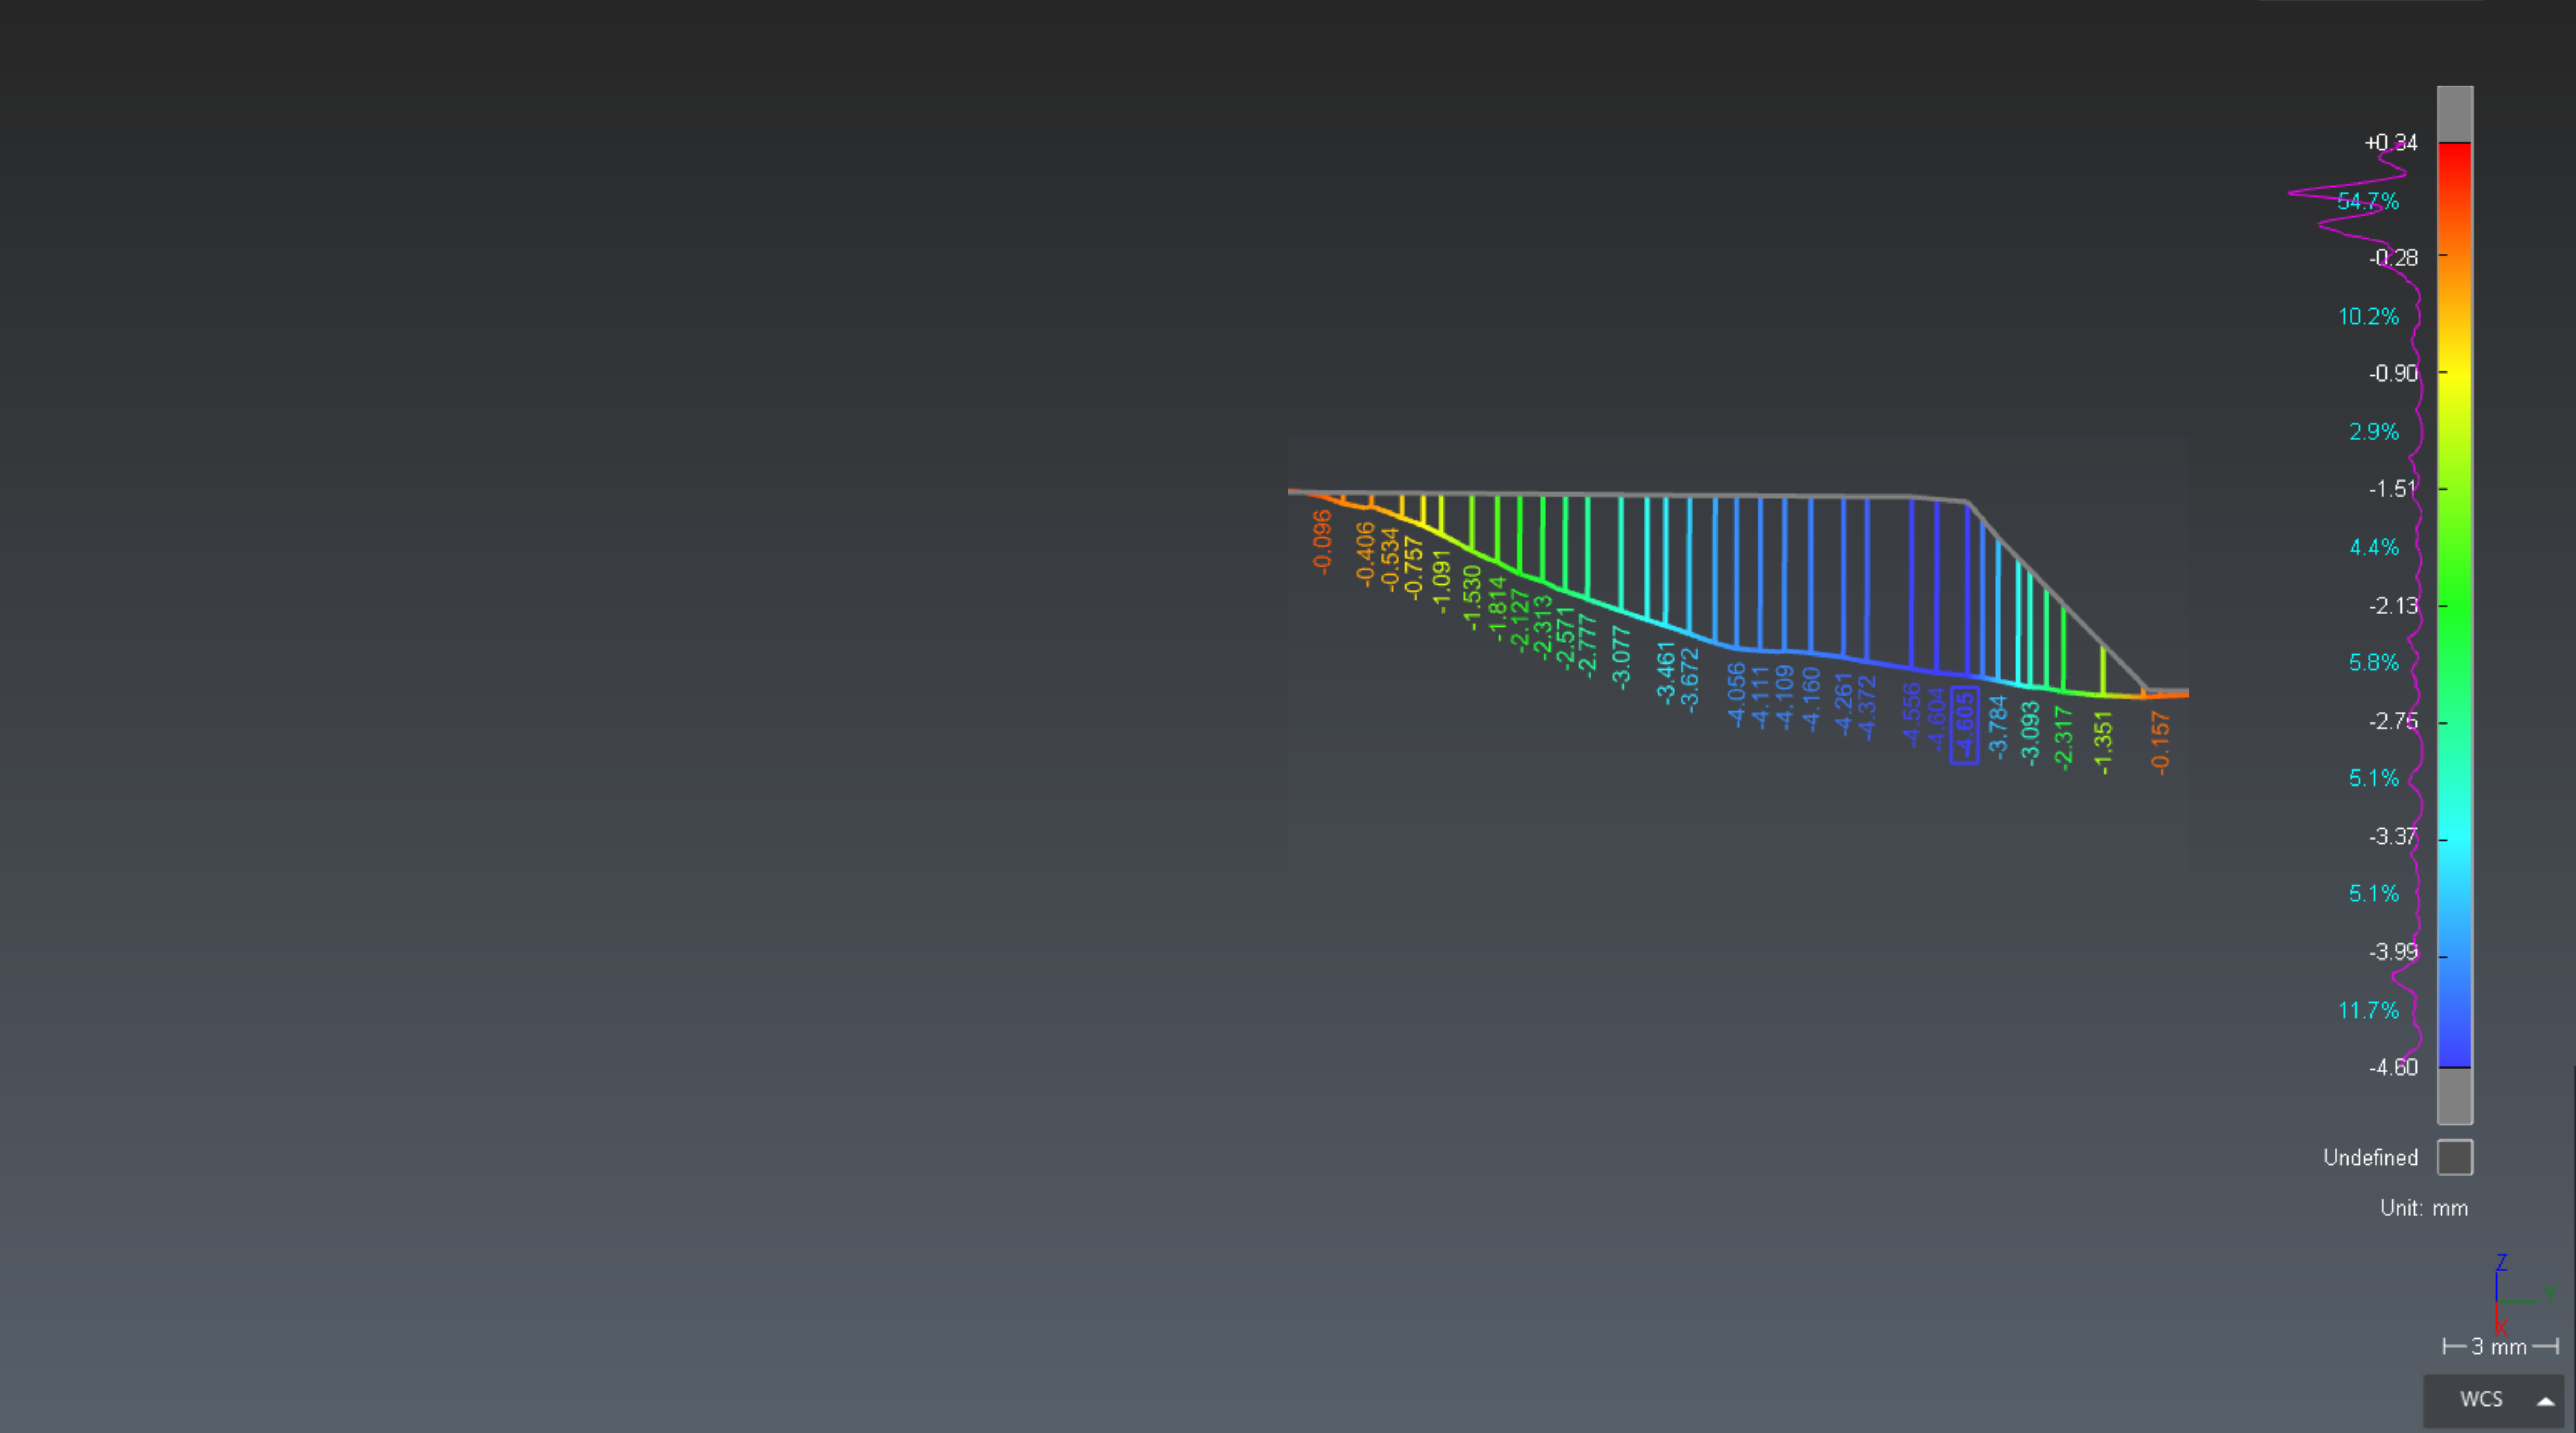Click the 3 mm scale bar indicator

2499,1346
